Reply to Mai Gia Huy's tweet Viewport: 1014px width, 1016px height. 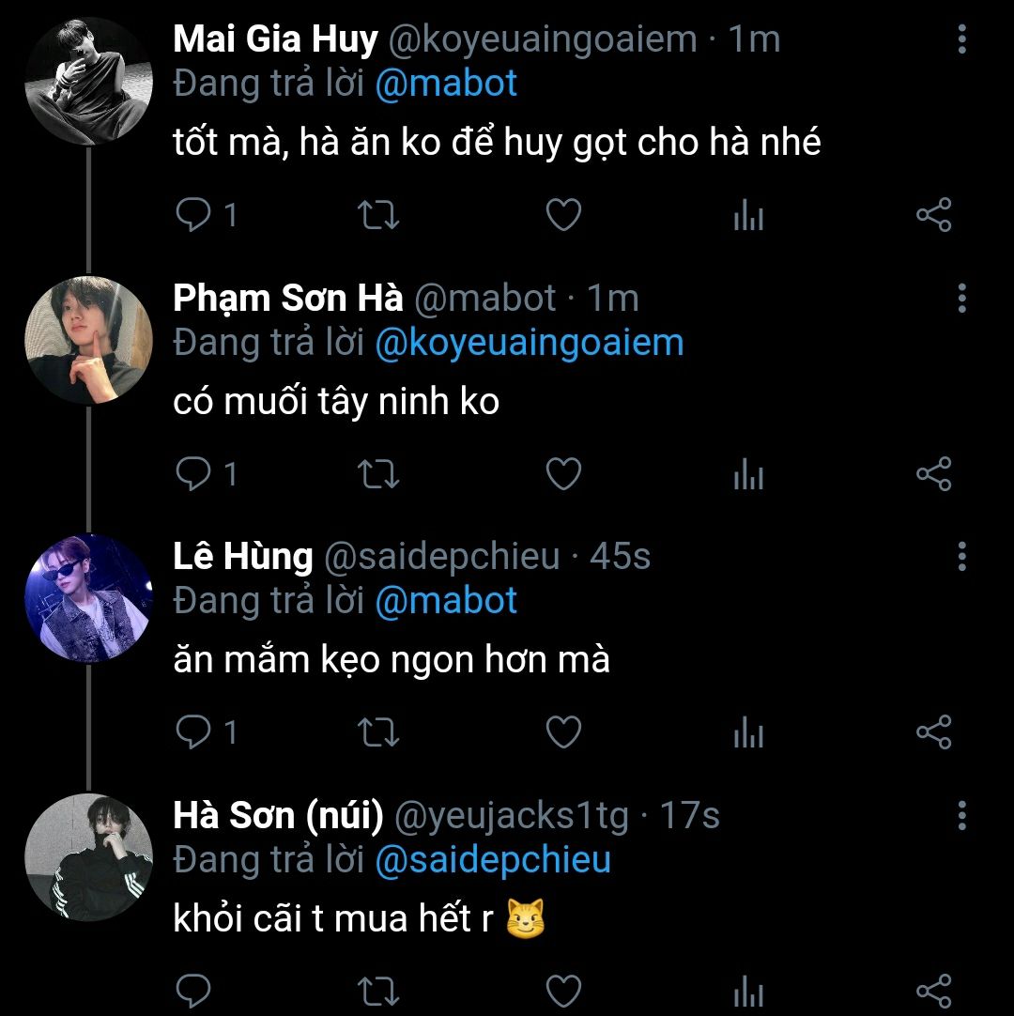pyautogui.click(x=194, y=216)
